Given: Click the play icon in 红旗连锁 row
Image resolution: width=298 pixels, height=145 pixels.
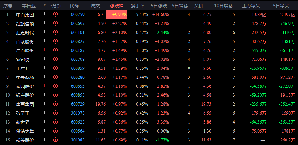Looking at the screenshot, I should 55,23.
